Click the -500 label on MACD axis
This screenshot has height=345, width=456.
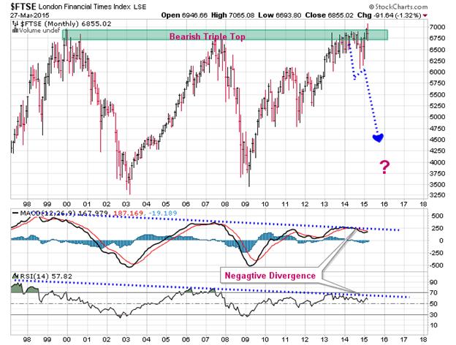click(x=436, y=265)
